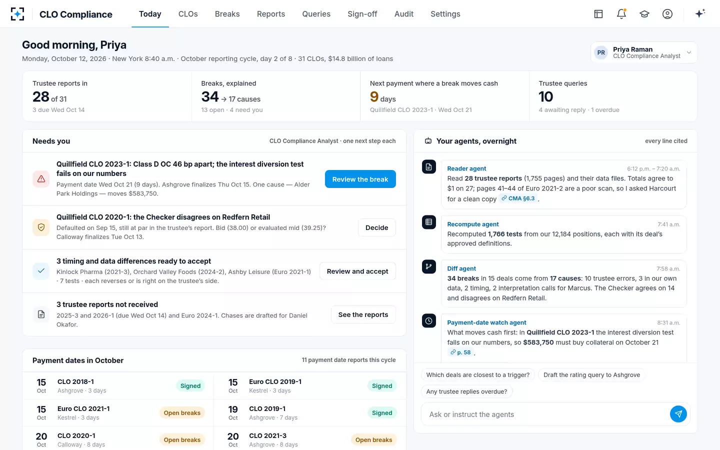Viewport: 720px width, 450px height.
Task: Send the agent message with paper plane
Action: click(x=678, y=414)
